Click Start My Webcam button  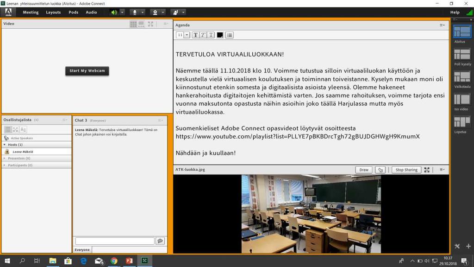(87, 71)
